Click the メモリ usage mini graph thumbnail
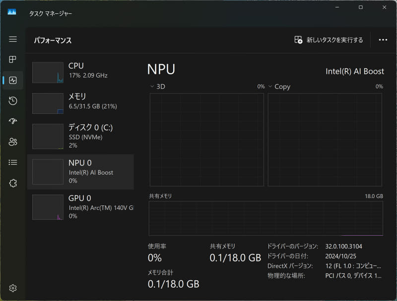The width and height of the screenshot is (397, 301). (x=48, y=103)
